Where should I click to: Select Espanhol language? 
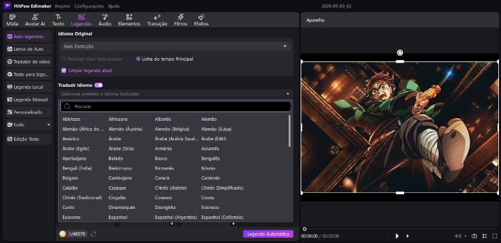[118, 217]
